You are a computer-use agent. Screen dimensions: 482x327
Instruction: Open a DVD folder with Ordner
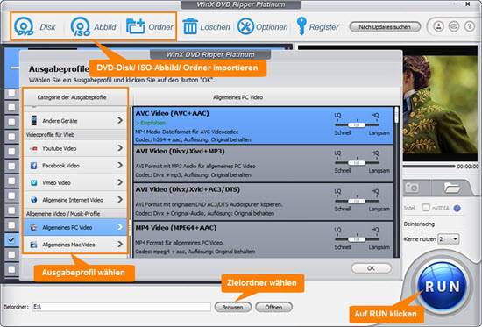[136, 26]
